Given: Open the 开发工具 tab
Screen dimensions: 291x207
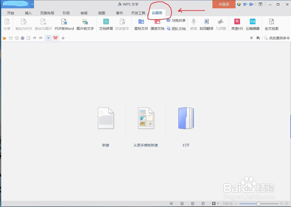Looking at the screenshot, I should coord(138,13).
